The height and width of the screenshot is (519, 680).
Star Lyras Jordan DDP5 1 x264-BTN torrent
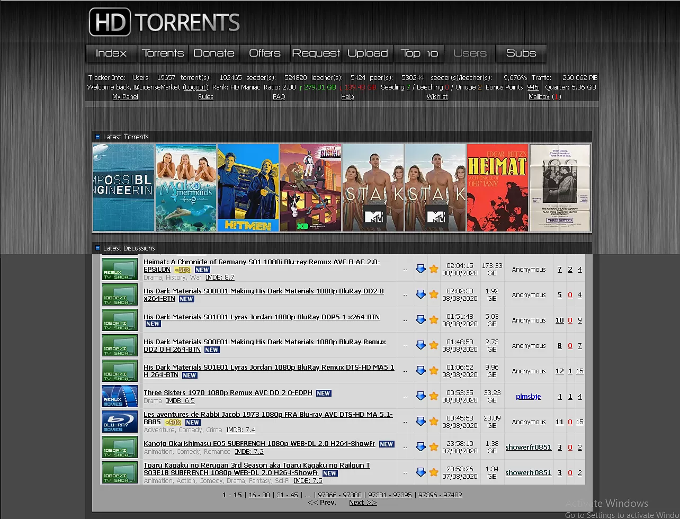click(x=434, y=320)
